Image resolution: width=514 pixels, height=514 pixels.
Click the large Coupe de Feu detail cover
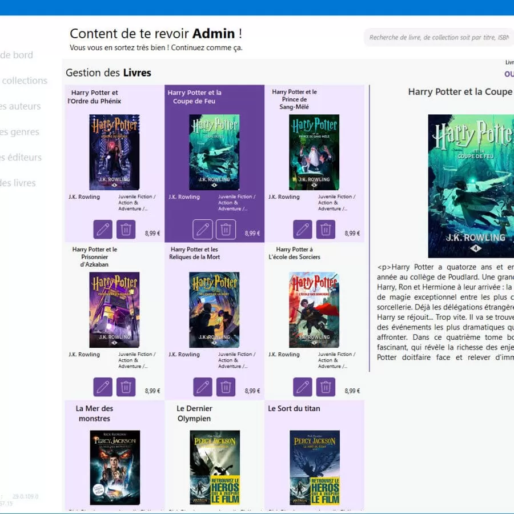[471, 186]
